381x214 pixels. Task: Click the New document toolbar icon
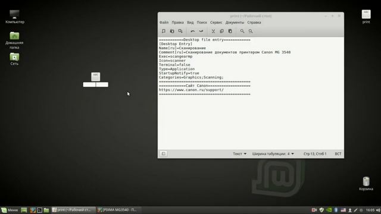coord(164,31)
